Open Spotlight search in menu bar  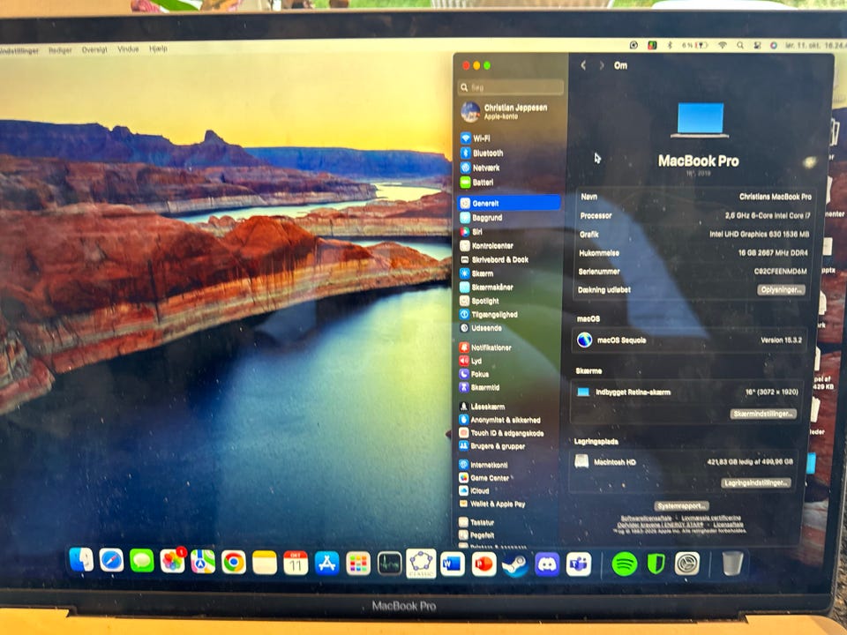(740, 45)
